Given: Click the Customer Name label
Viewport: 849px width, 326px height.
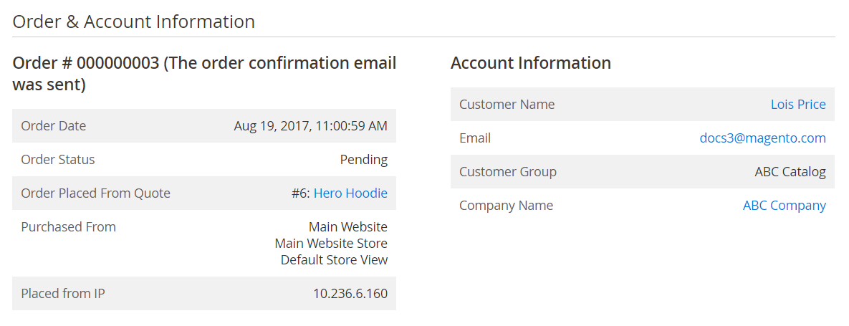Looking at the screenshot, I should [x=507, y=105].
